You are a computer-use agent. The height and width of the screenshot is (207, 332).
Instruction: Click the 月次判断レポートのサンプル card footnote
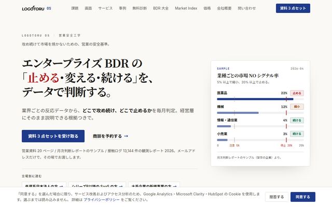click(x=249, y=157)
